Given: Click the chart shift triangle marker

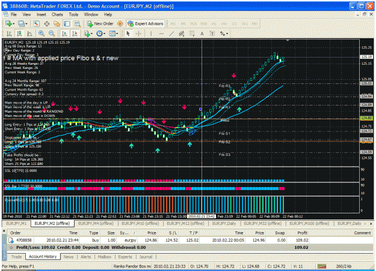Looking at the screenshot, I should pyautogui.click(x=288, y=41).
